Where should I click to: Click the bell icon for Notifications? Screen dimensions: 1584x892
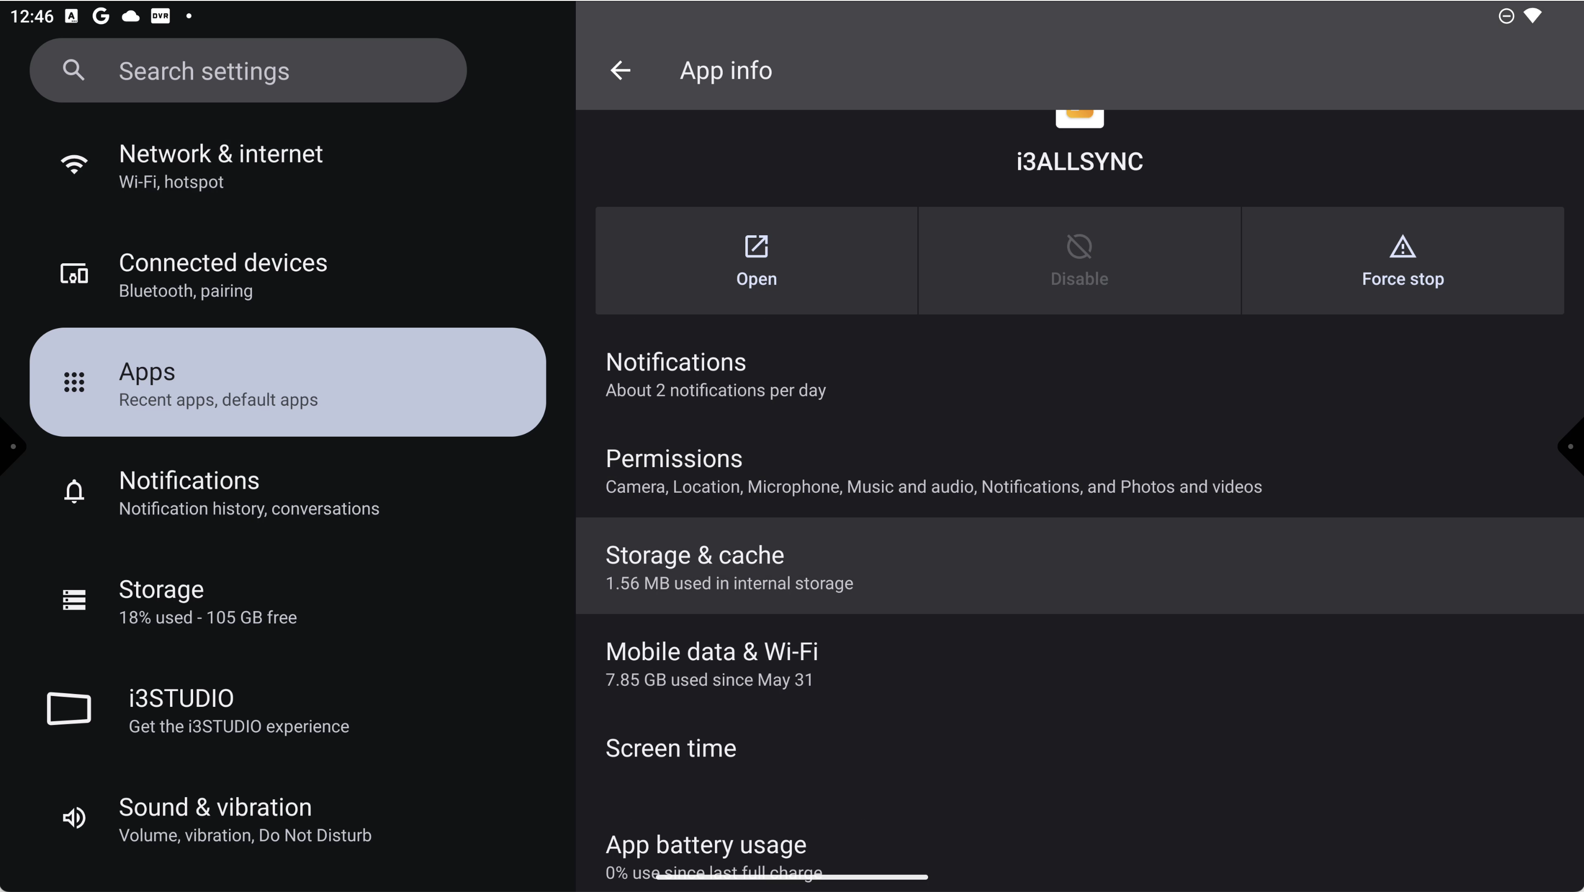(x=74, y=491)
